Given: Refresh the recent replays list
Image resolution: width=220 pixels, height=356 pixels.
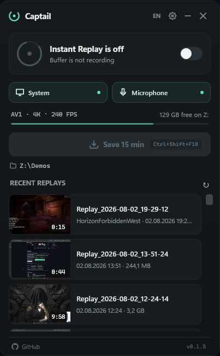Looking at the screenshot, I should click(206, 185).
